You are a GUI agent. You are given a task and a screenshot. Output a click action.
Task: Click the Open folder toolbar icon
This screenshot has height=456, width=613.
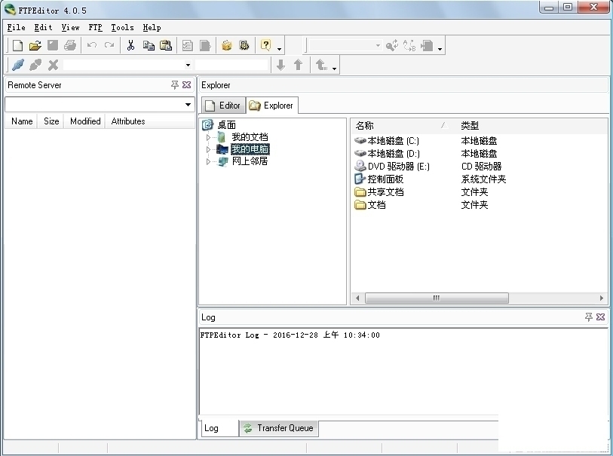point(35,45)
